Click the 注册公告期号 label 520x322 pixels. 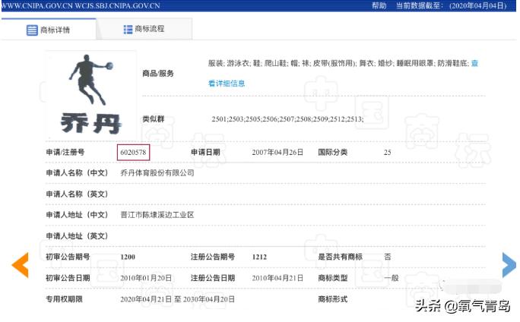click(213, 257)
